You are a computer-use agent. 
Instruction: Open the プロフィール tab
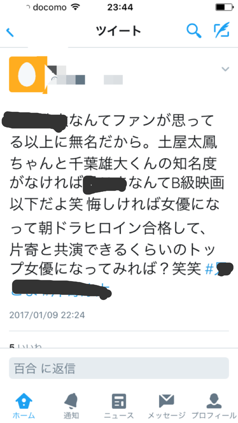pos(214,405)
